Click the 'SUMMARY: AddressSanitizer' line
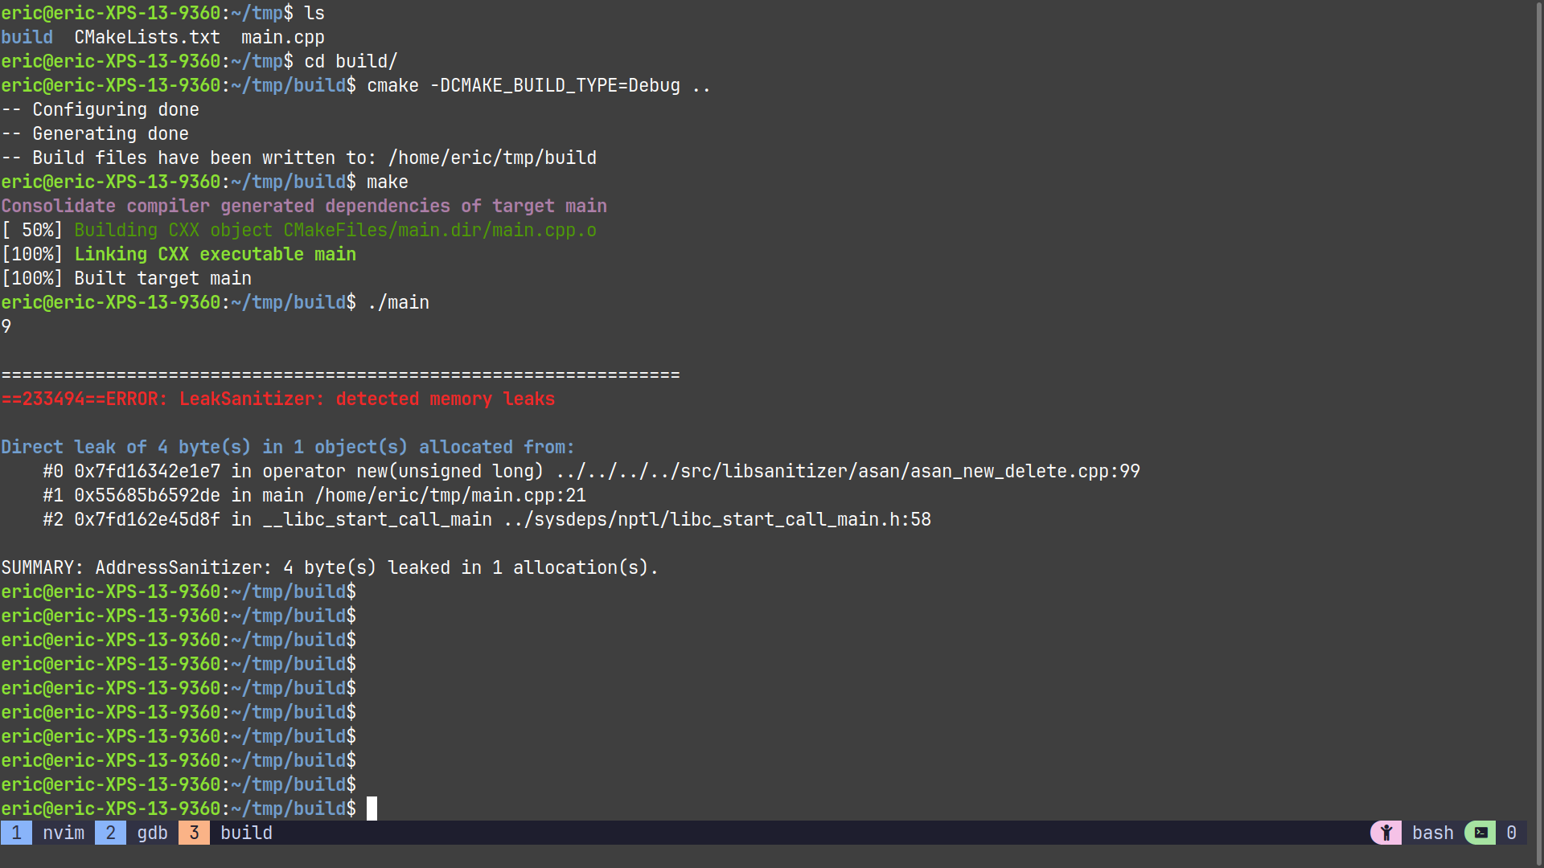The width and height of the screenshot is (1544, 868). pyautogui.click(x=330, y=567)
